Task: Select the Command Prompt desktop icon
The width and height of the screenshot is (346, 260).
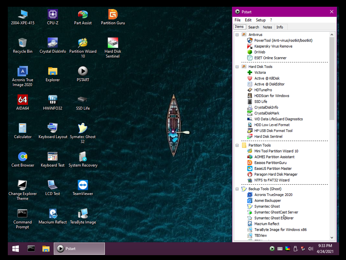Action: click(22, 218)
